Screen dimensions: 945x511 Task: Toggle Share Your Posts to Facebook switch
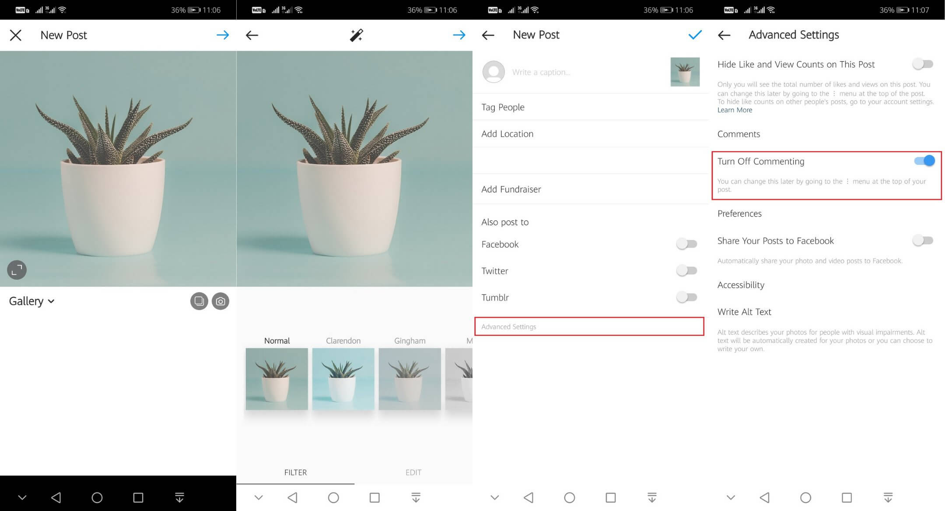[923, 240]
